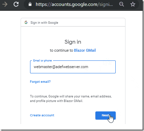
Task: Click the Google G logo
Action: pyautogui.click(x=26, y=22)
